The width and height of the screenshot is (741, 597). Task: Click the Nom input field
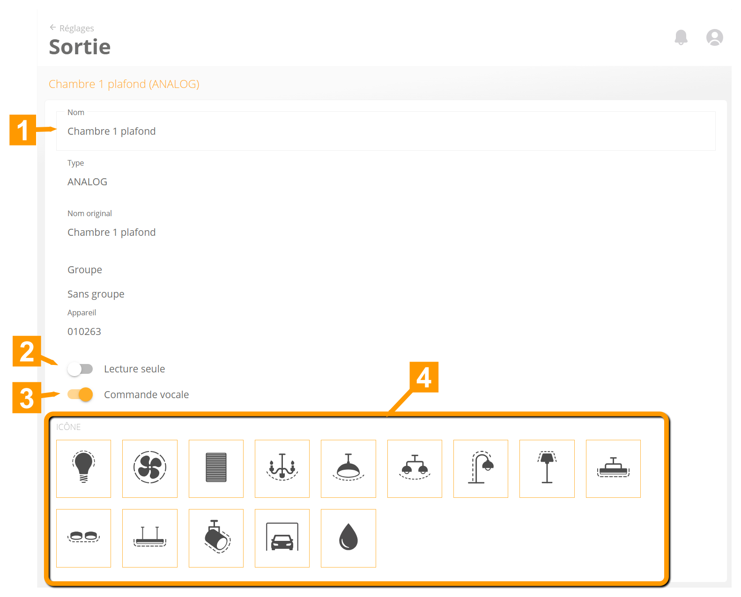[385, 131]
